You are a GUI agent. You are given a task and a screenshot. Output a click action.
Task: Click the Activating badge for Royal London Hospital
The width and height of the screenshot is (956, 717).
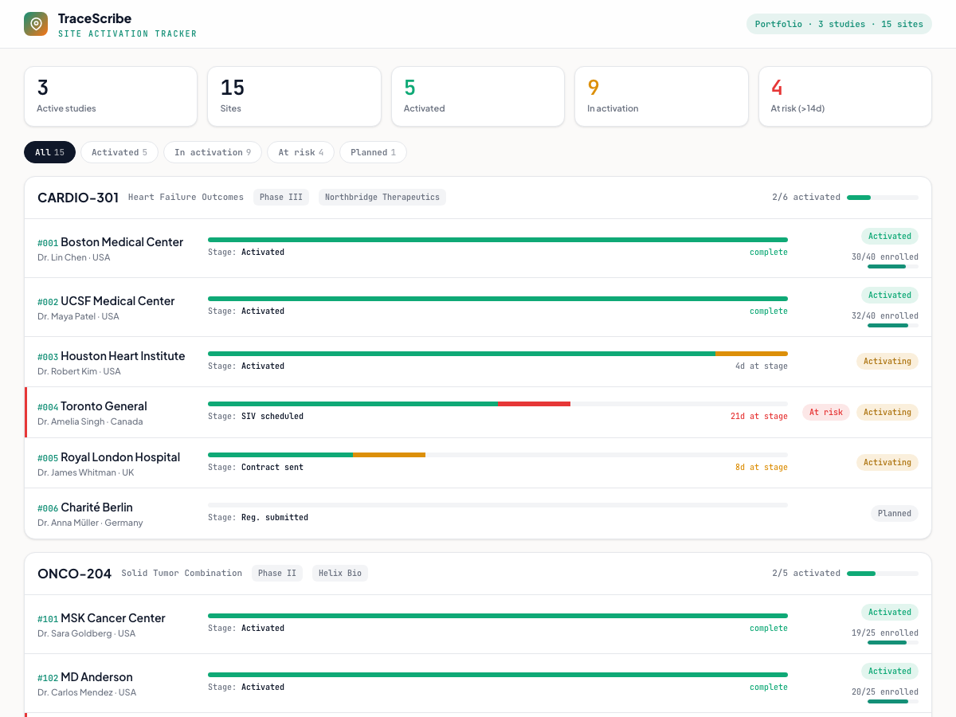(x=887, y=462)
